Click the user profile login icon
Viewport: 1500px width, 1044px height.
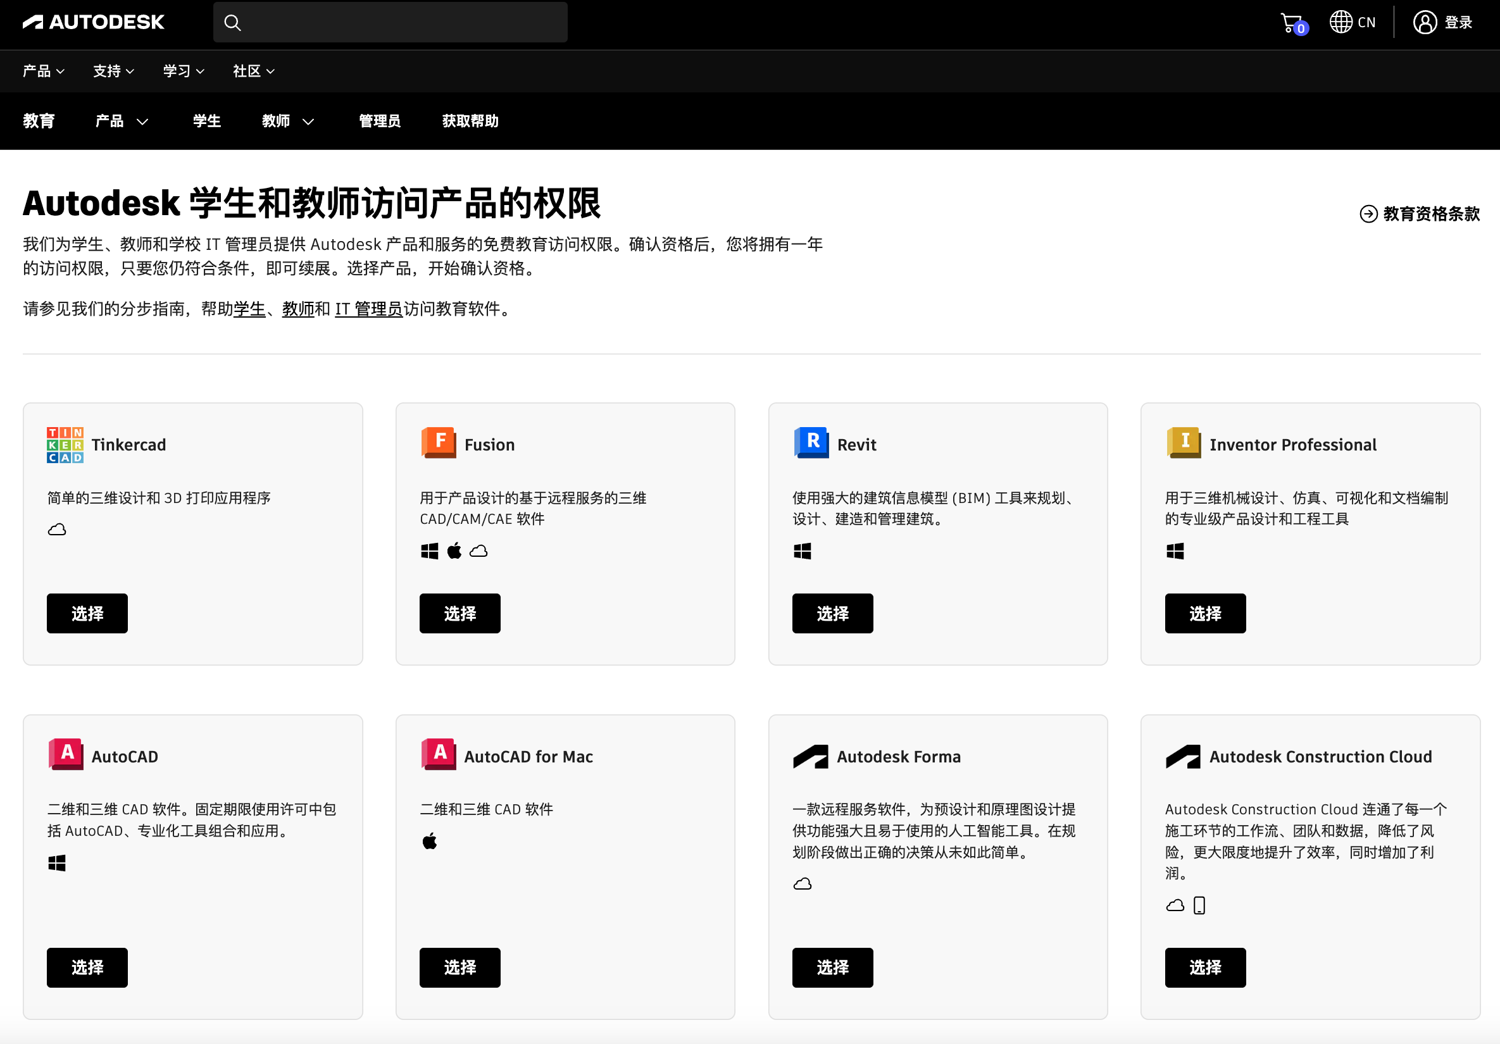[x=1424, y=22]
